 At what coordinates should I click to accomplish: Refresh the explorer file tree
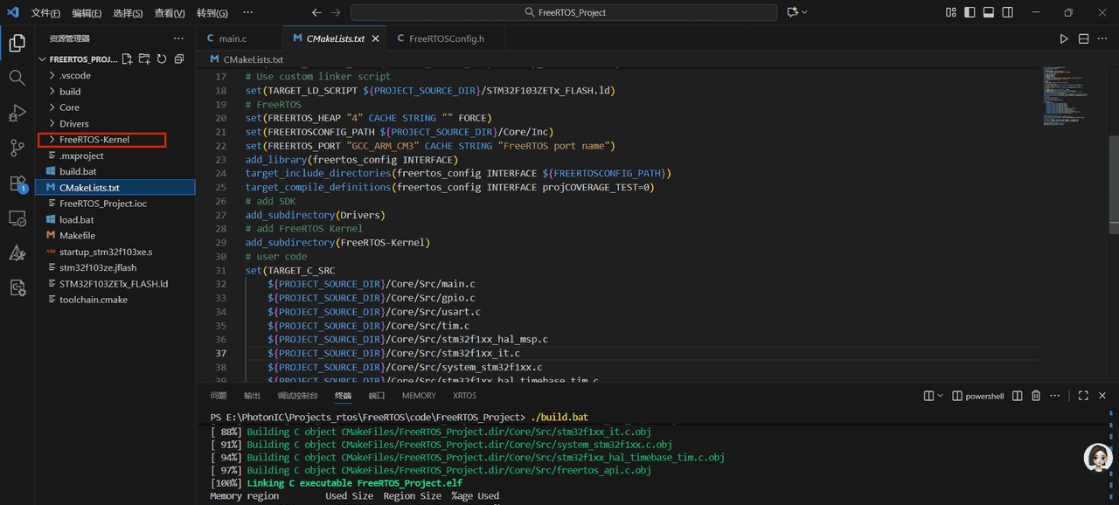point(162,59)
